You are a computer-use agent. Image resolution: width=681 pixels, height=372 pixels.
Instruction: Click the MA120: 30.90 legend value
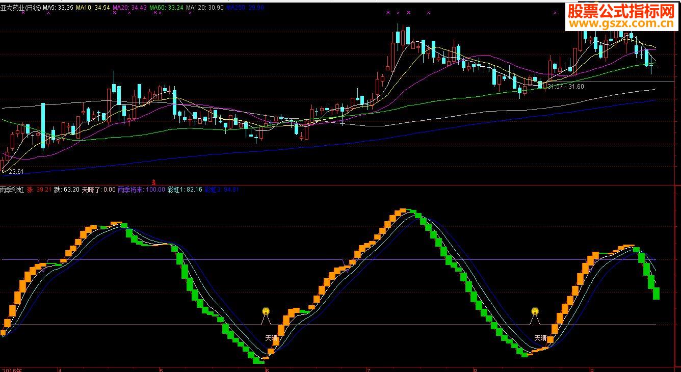click(204, 8)
